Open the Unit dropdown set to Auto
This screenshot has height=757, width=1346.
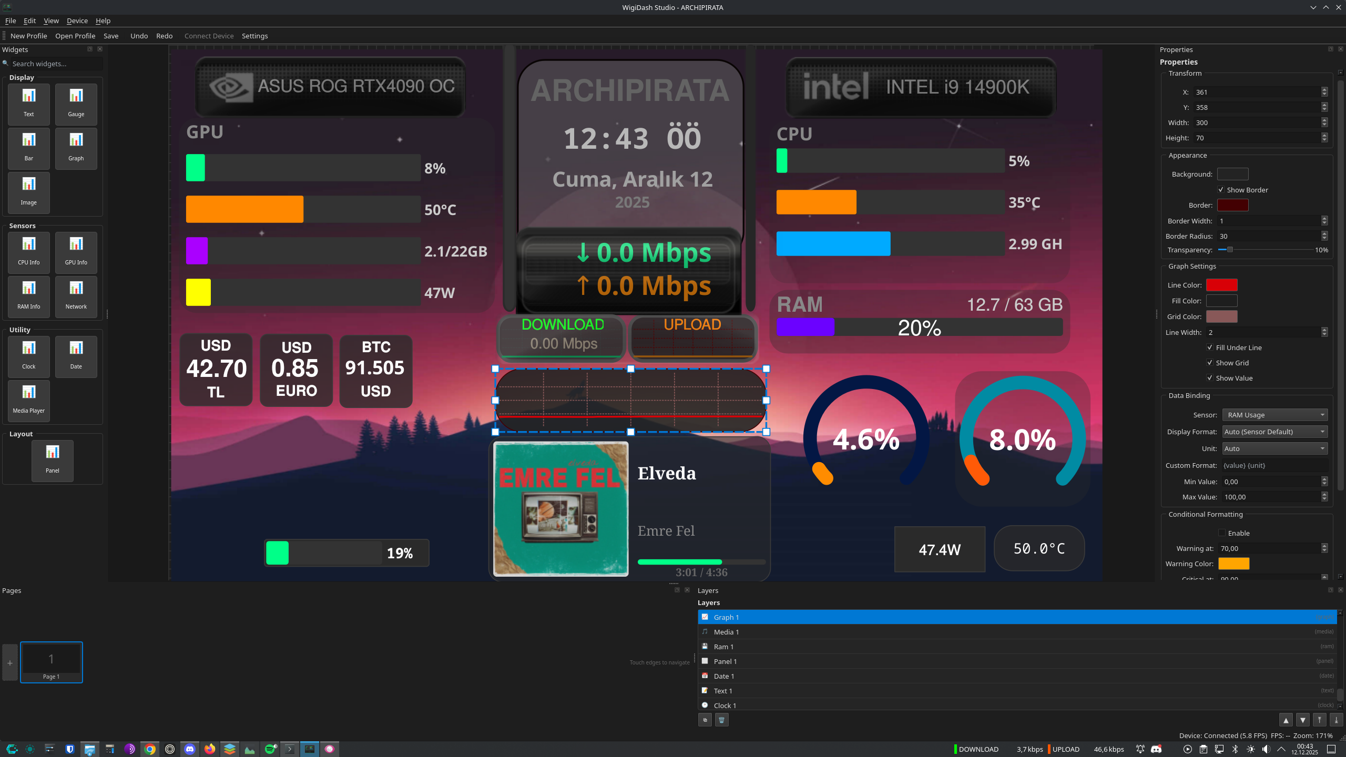click(1274, 448)
